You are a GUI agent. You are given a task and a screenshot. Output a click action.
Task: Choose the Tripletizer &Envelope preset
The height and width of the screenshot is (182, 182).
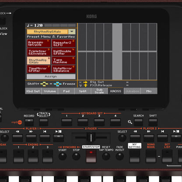(38, 52)
